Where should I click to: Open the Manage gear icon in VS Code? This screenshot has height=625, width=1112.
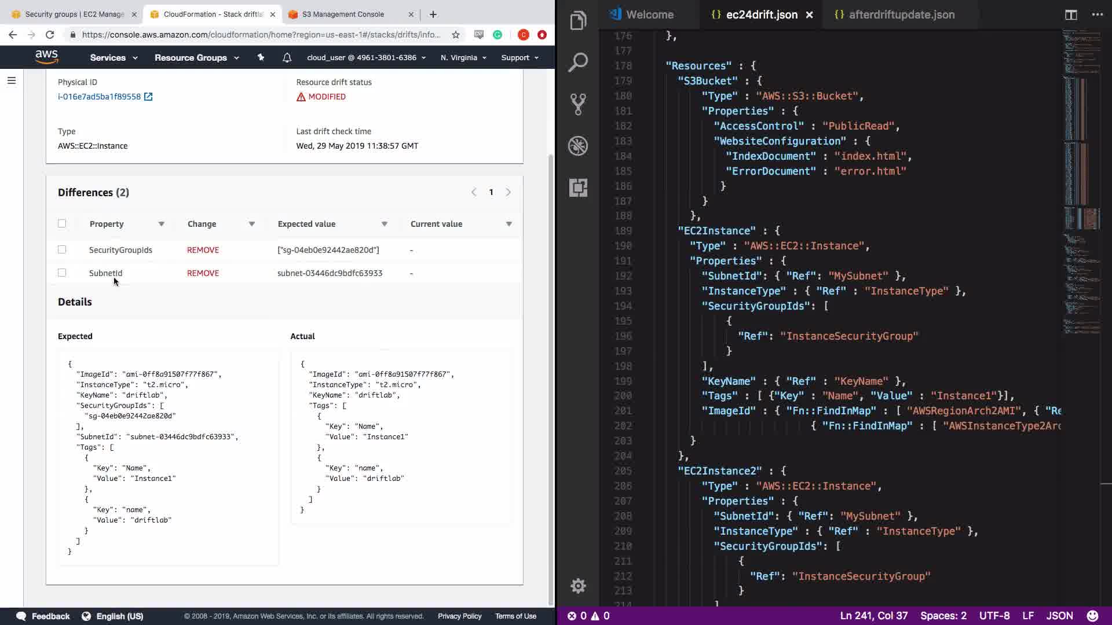tap(578, 586)
